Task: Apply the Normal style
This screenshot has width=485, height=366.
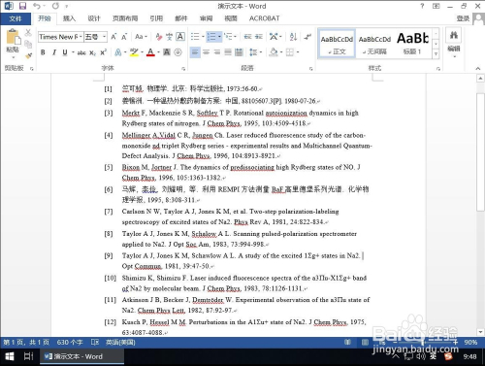Action: point(337,44)
